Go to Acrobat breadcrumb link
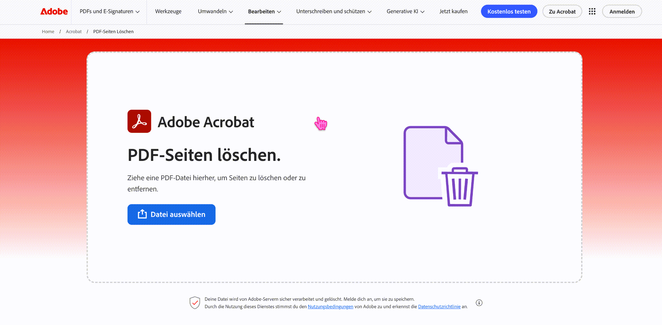 click(74, 32)
